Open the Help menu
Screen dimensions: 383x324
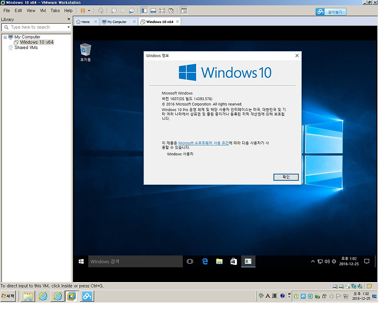click(x=68, y=11)
